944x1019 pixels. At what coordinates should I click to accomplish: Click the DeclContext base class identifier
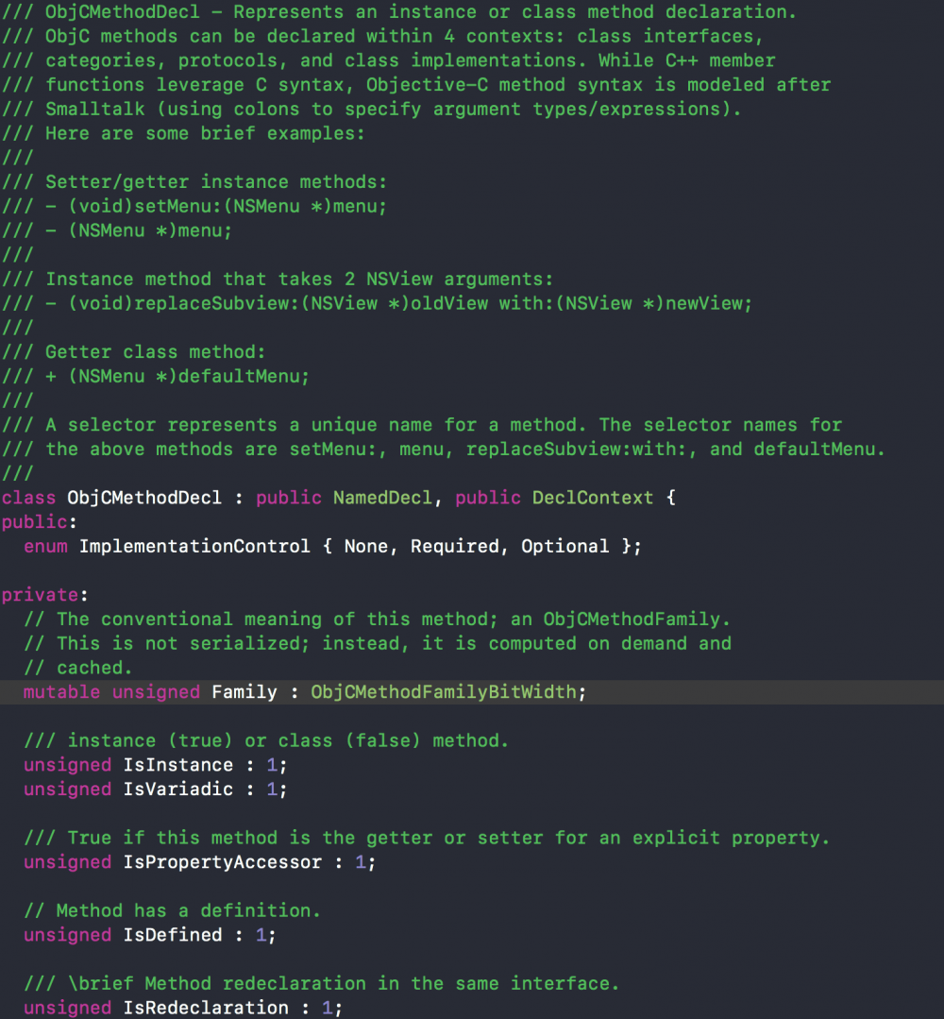pyautogui.click(x=592, y=498)
